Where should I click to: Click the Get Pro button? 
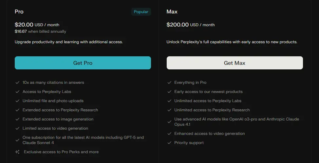(x=83, y=63)
